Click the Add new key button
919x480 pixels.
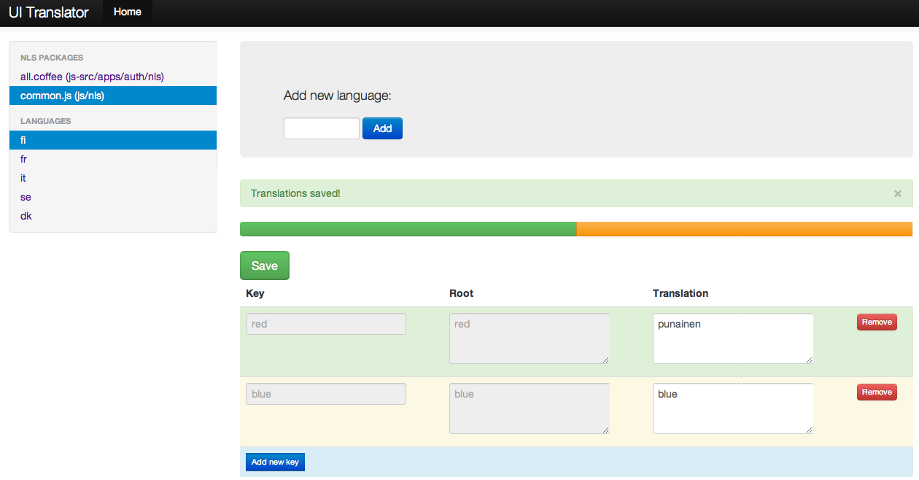click(275, 462)
